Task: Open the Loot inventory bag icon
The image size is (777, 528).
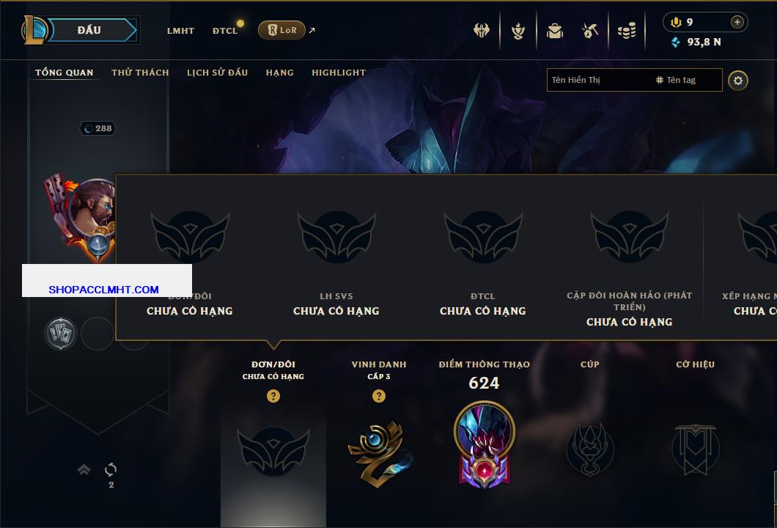Action: tap(554, 32)
